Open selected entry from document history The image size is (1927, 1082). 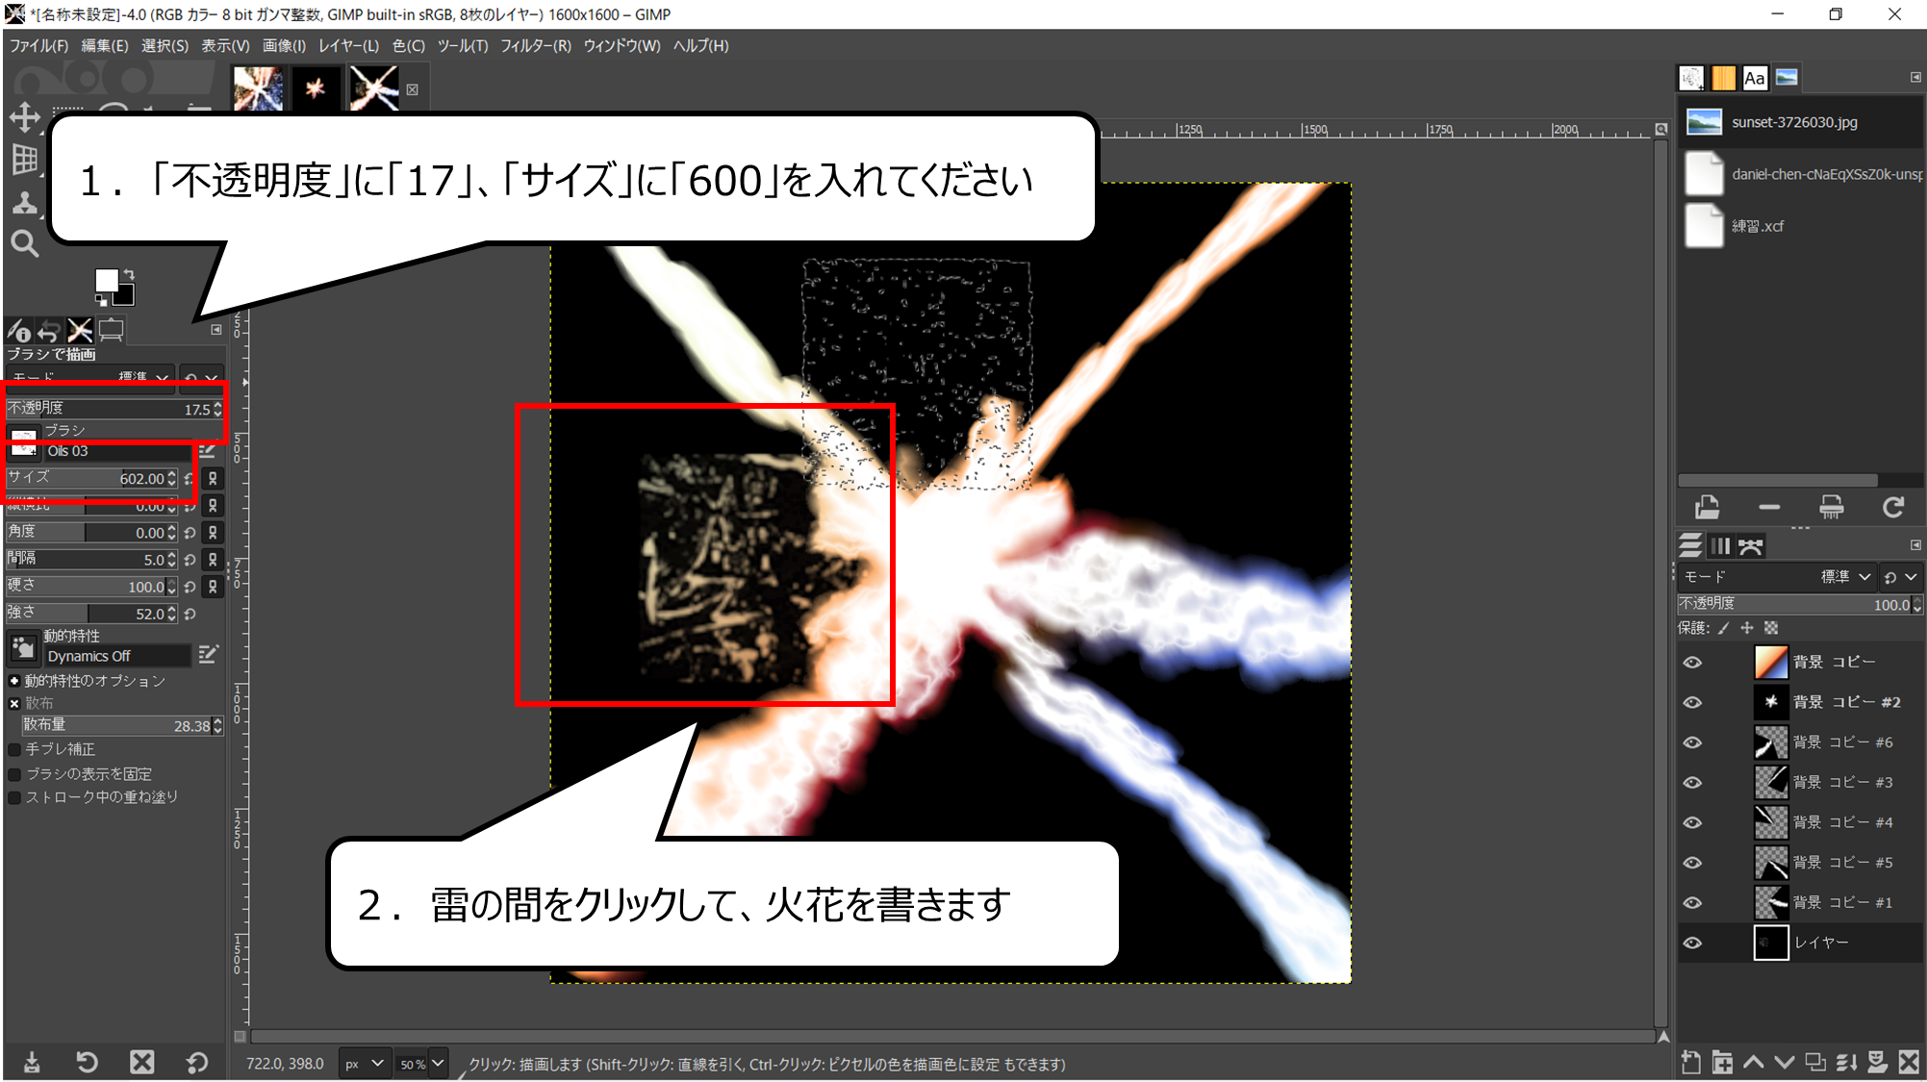click(1708, 507)
